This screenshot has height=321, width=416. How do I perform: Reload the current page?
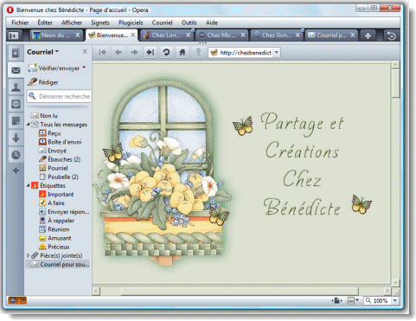tap(166, 53)
